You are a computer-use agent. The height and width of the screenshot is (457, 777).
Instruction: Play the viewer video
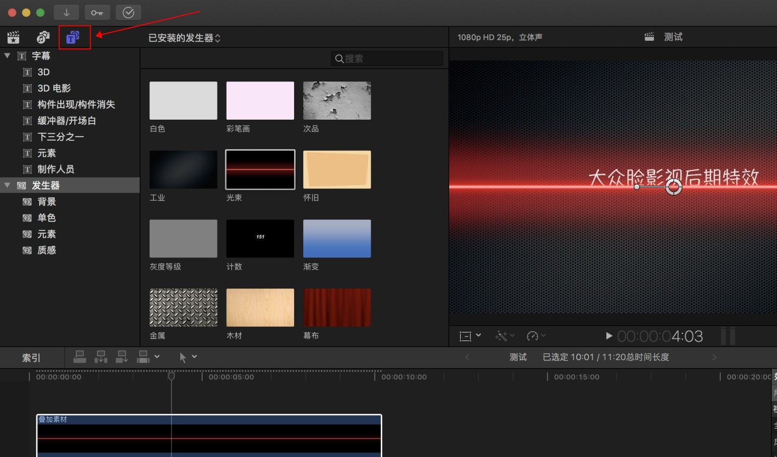pos(609,336)
